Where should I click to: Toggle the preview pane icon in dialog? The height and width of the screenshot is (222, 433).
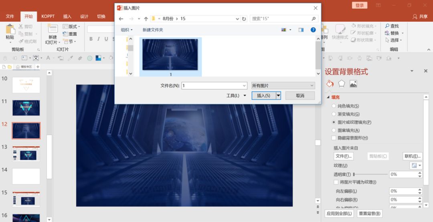pyautogui.click(x=301, y=30)
